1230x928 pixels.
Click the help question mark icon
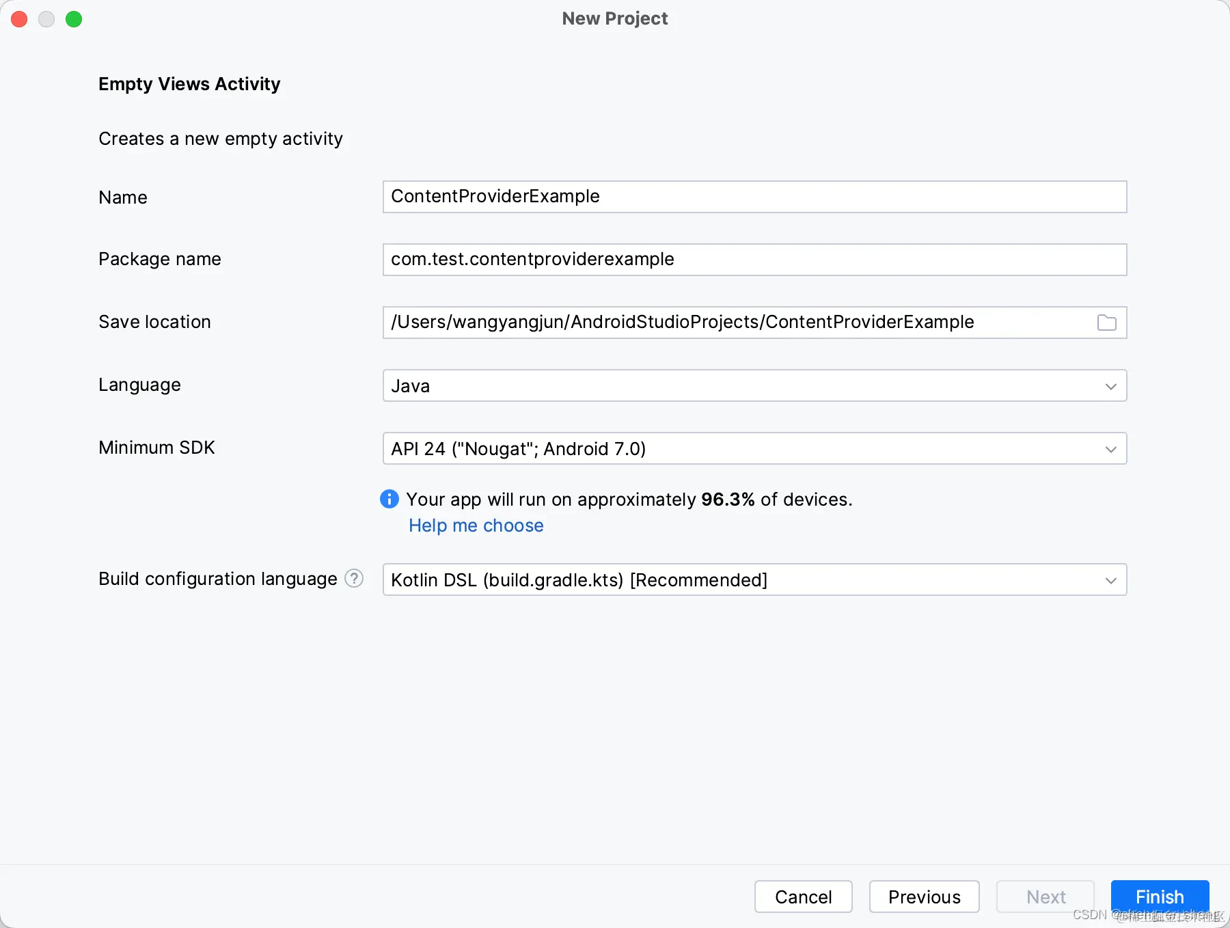(x=354, y=579)
